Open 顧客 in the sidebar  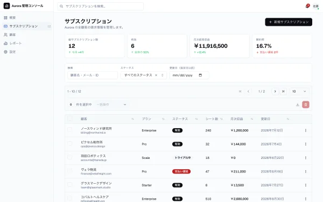[x=27, y=35]
